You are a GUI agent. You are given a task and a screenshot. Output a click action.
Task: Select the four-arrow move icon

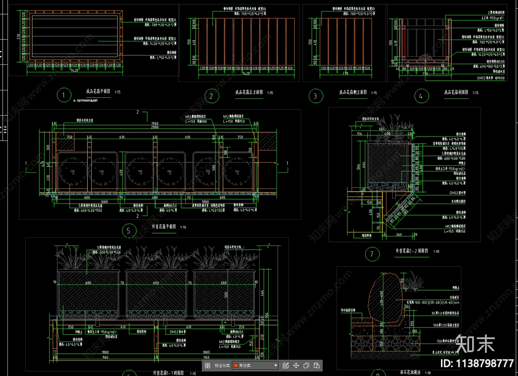[296, 365]
